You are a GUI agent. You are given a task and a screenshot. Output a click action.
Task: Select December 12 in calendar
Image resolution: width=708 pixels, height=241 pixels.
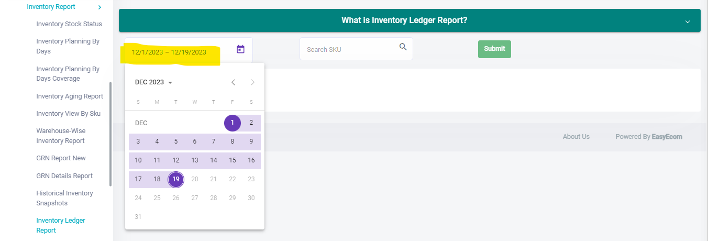point(176,160)
